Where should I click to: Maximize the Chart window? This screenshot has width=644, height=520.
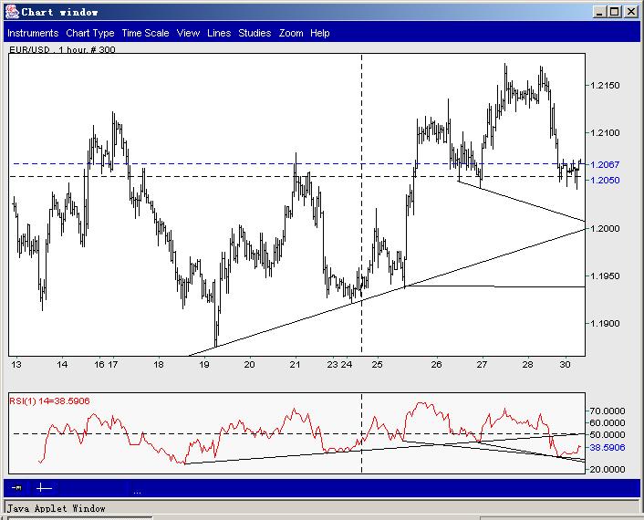coord(615,12)
